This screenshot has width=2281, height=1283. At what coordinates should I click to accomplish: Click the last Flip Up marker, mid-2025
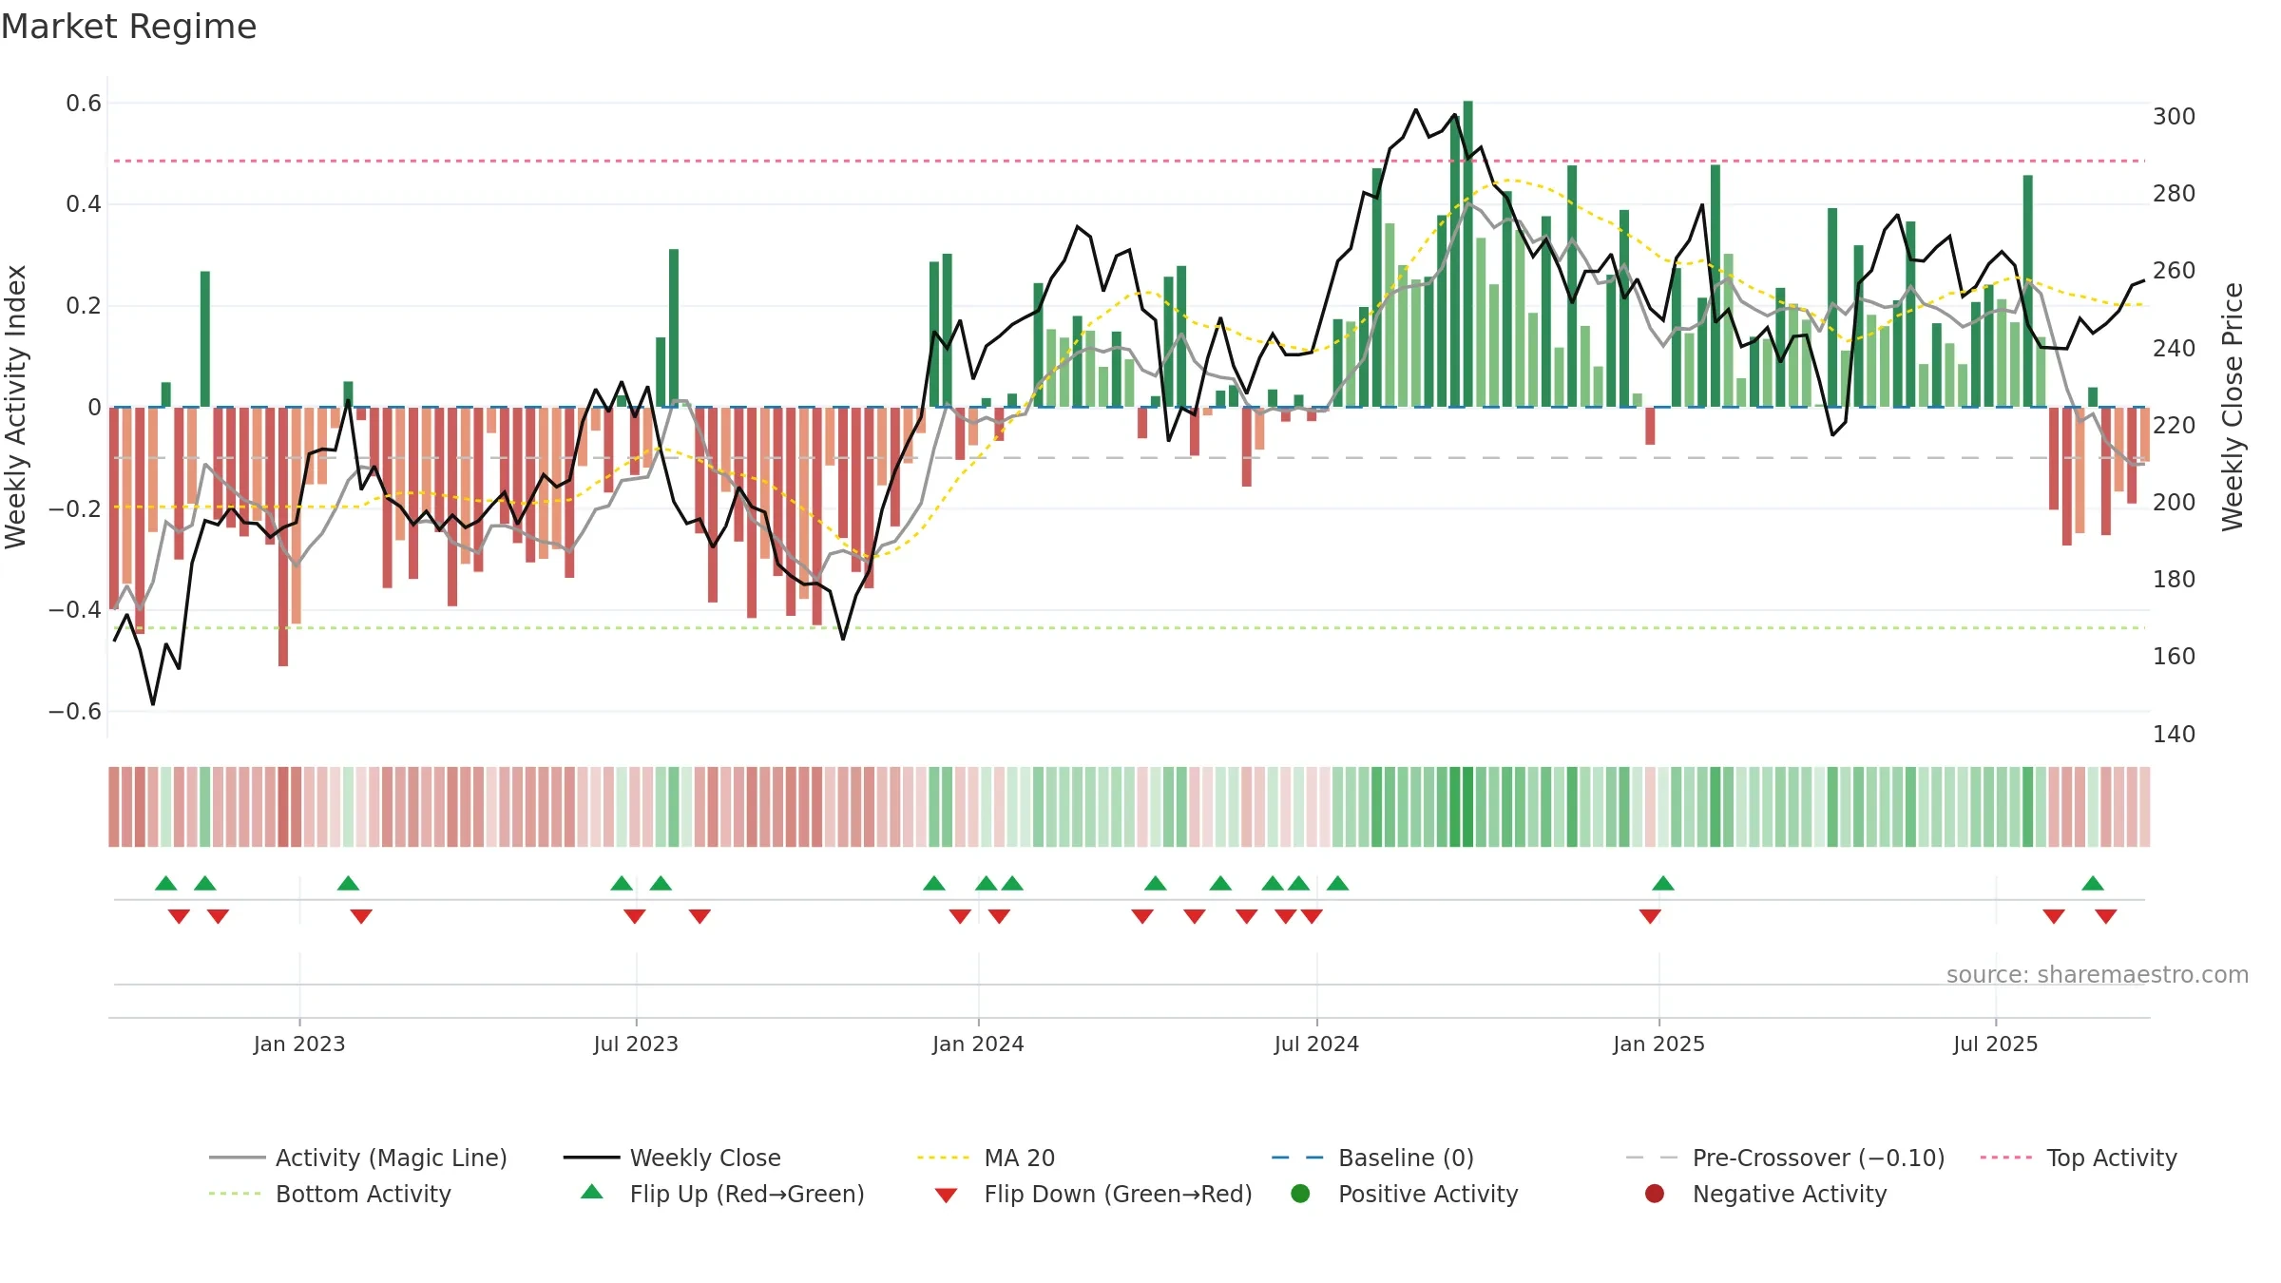point(2093,883)
